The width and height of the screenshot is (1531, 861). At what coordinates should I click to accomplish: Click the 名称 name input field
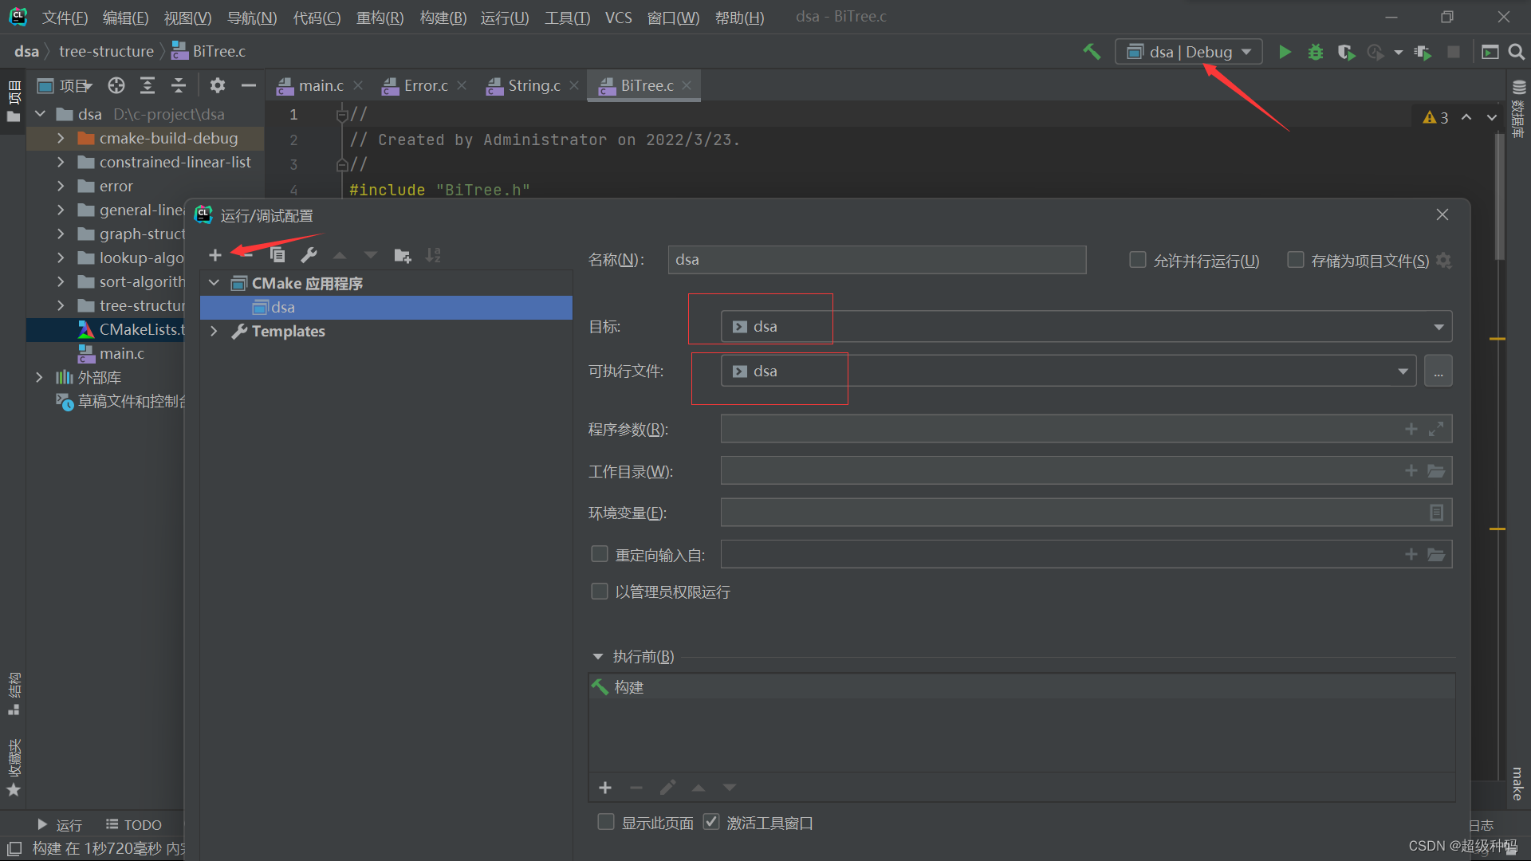coord(876,260)
